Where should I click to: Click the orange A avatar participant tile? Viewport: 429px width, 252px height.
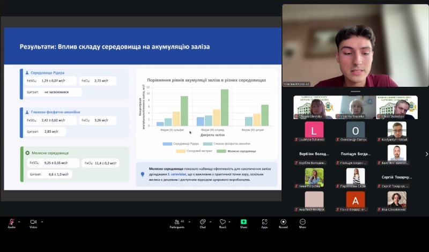click(355, 200)
